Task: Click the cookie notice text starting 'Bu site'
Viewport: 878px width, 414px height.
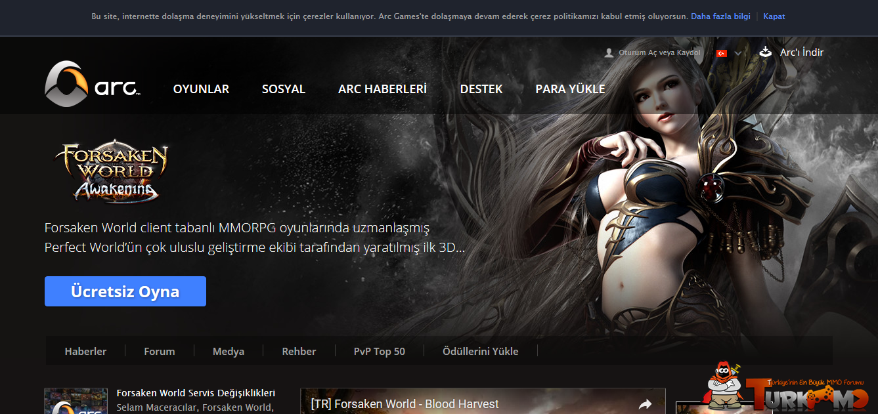Action: 390,16
